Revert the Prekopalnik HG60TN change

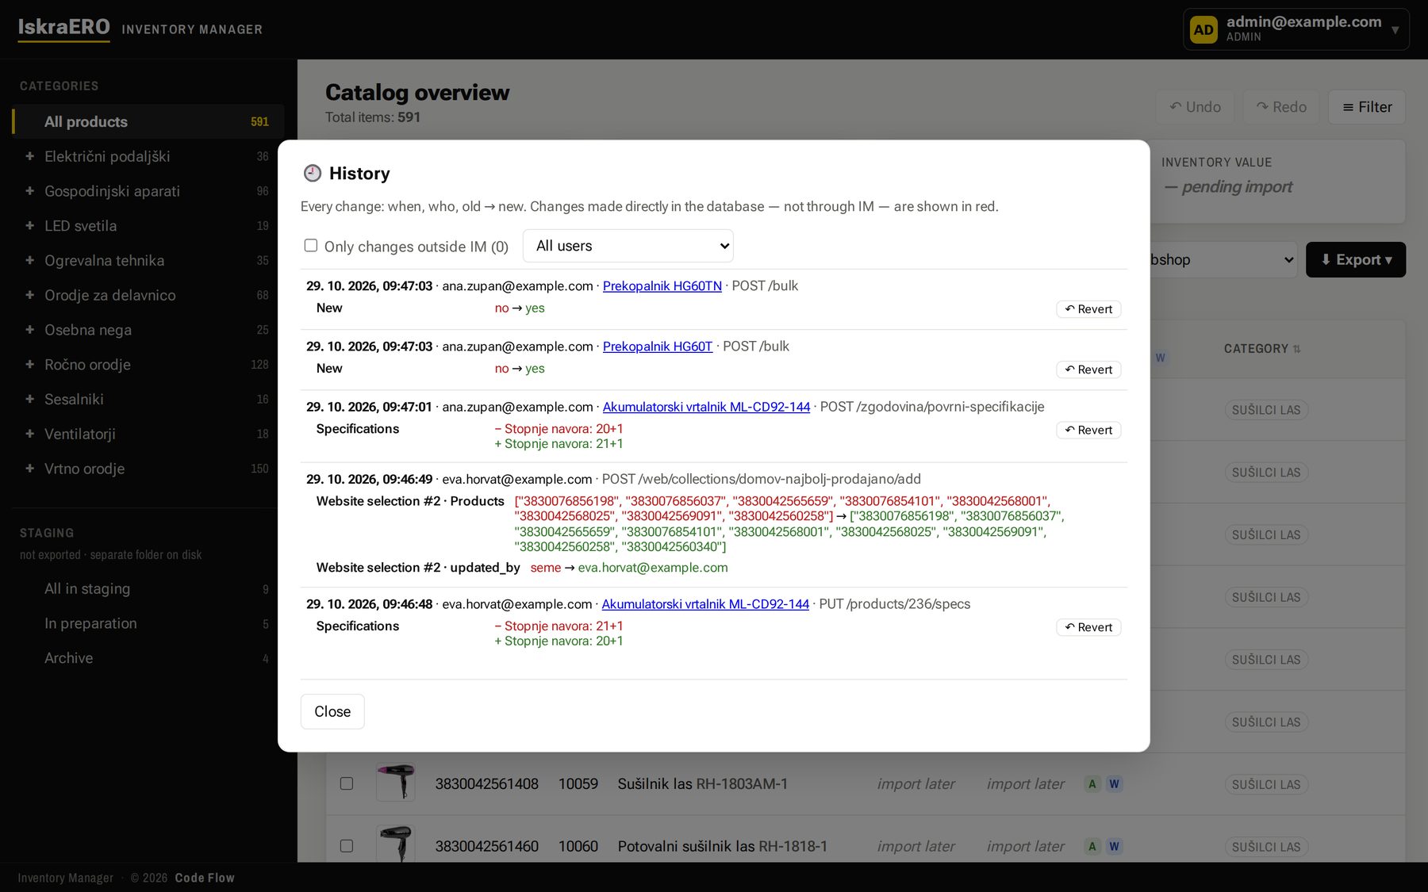[x=1088, y=309]
